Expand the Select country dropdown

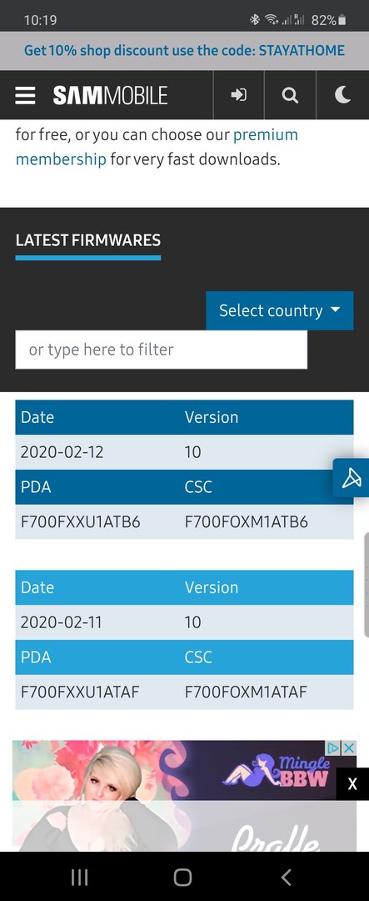[x=280, y=311]
